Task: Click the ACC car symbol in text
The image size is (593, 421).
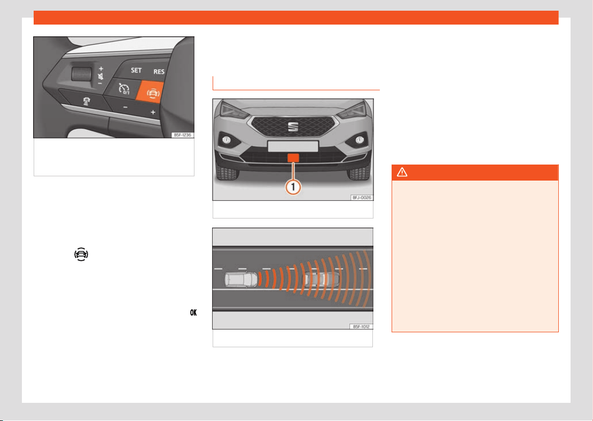Action: click(x=81, y=254)
